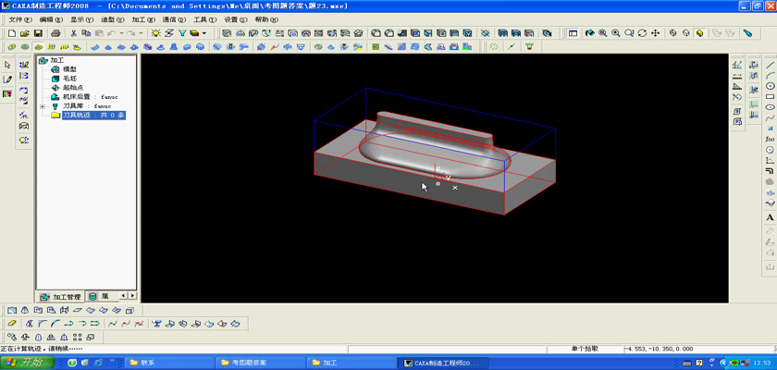
Task: Click CAXA制造工程师 taskbar button
Action: (x=444, y=363)
